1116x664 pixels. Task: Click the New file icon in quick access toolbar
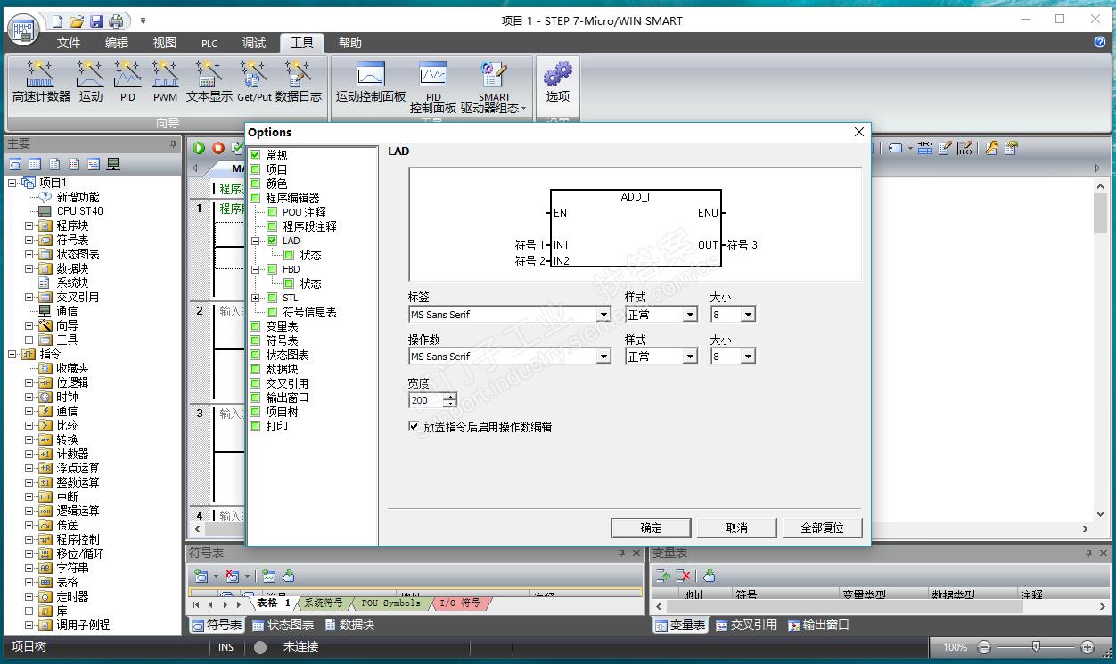tap(57, 20)
